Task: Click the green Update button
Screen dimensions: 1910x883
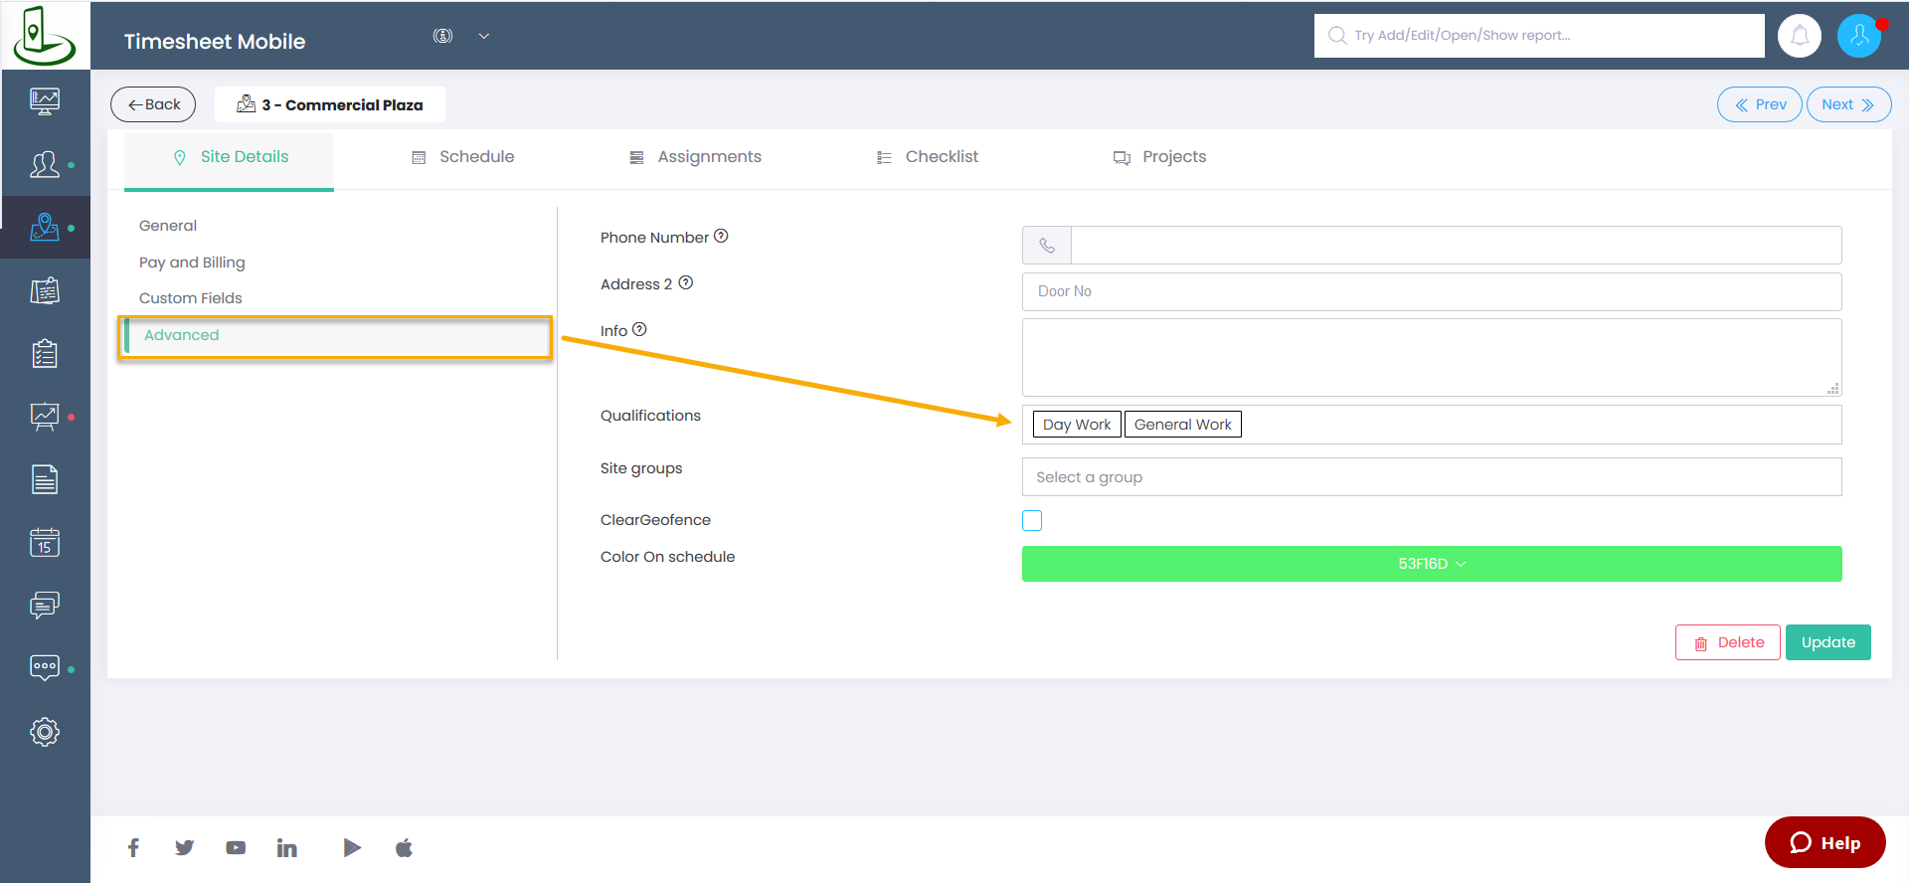Action: 1828,642
